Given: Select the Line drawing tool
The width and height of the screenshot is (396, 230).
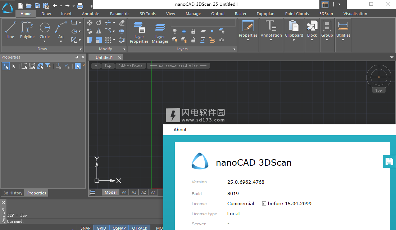Looking at the screenshot, I should pos(10,30).
